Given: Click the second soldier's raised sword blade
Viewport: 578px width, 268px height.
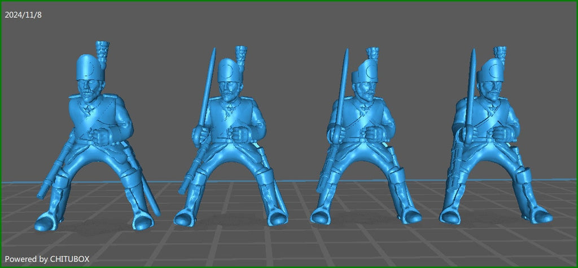Looking at the screenshot, I should (208, 84).
